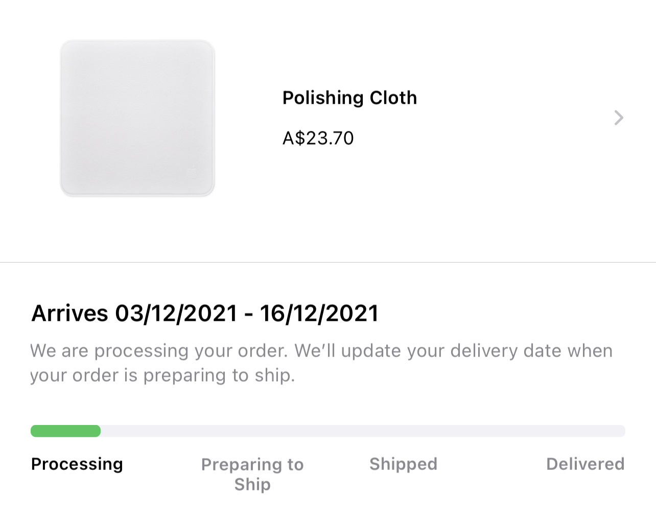Open Polishing Cloth details via chevron arrow
Screen dimensions: 656x520
tap(619, 118)
